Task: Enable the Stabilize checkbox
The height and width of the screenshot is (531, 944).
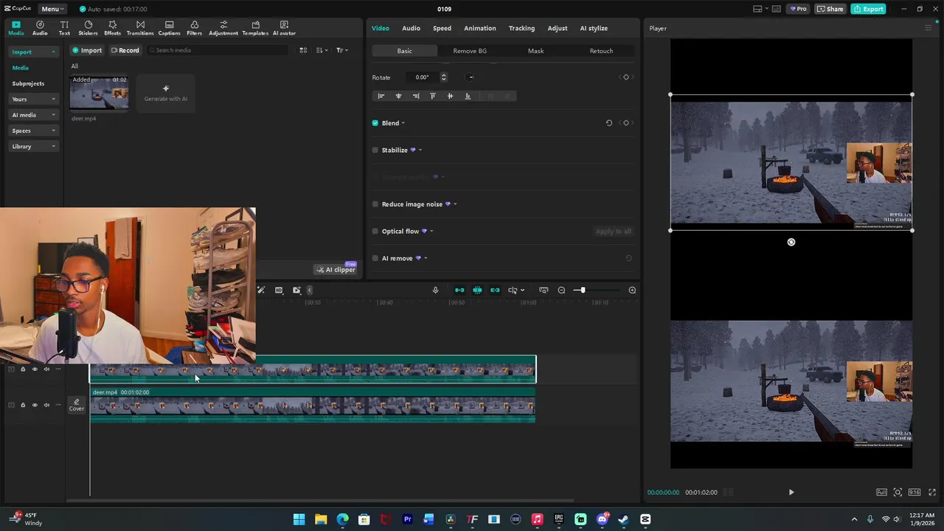Action: [375, 150]
